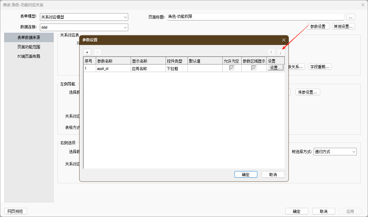
Task: Open PC端页面布局 section
Action: (29, 57)
